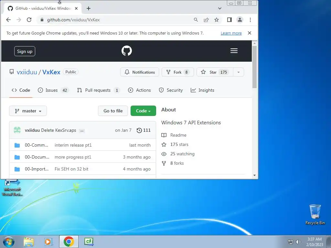Go back with Chrome's back arrow
Viewport: 331px width, 248px height.
[8, 20]
